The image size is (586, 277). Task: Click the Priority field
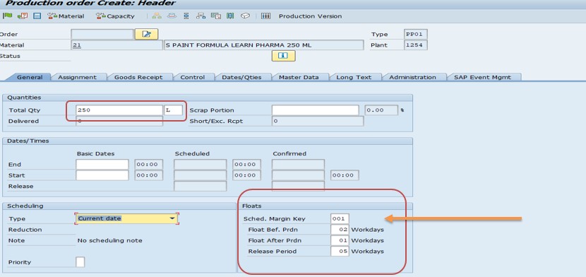tap(80, 262)
